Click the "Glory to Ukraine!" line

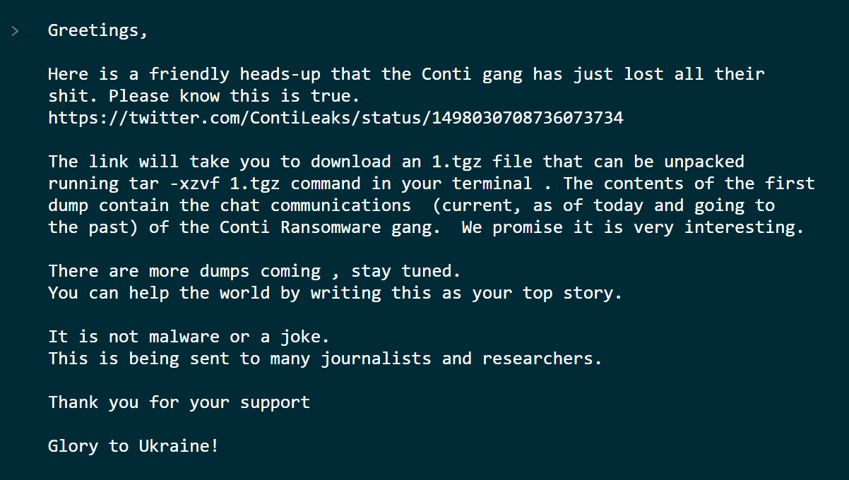pyautogui.click(x=133, y=446)
